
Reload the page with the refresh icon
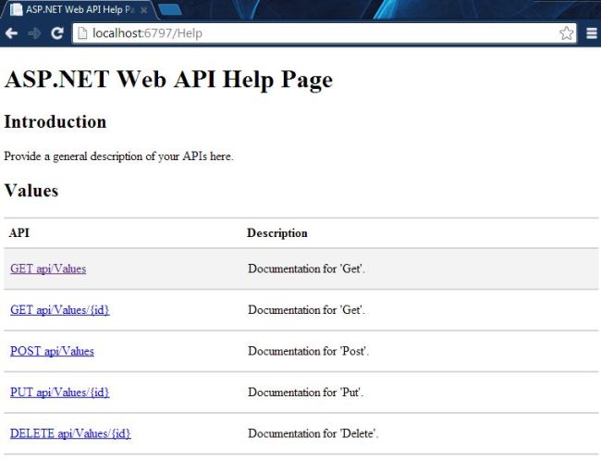point(57,33)
